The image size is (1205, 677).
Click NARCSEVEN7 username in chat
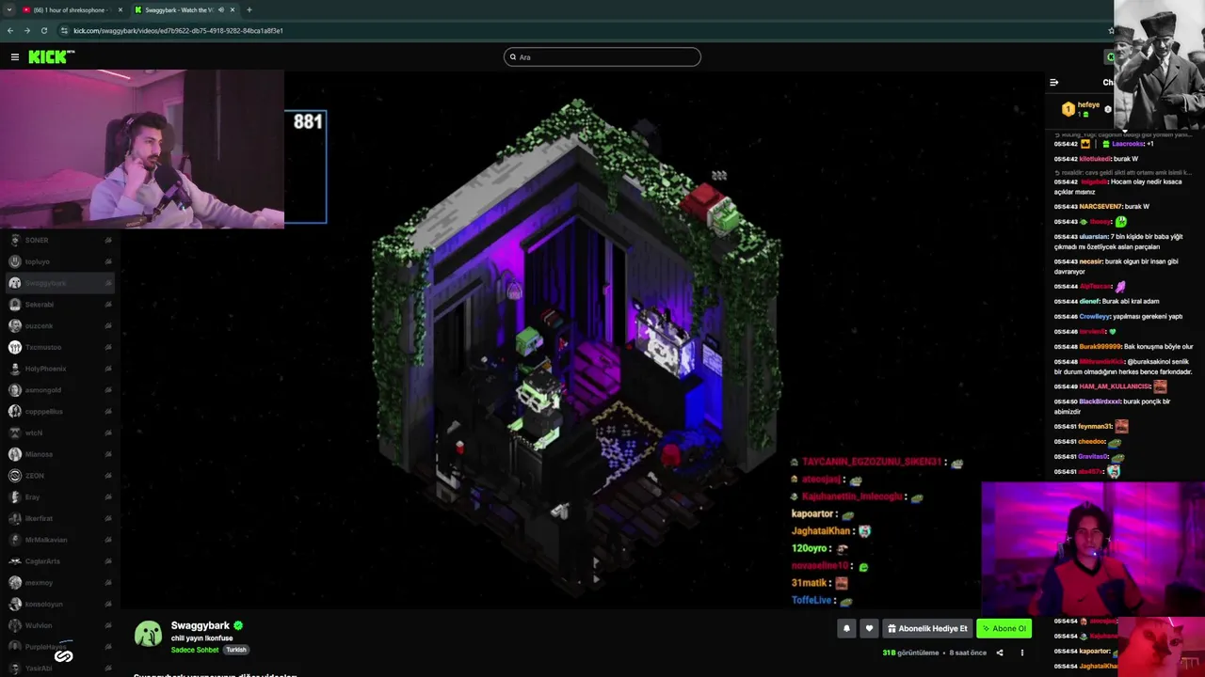click(x=1101, y=207)
